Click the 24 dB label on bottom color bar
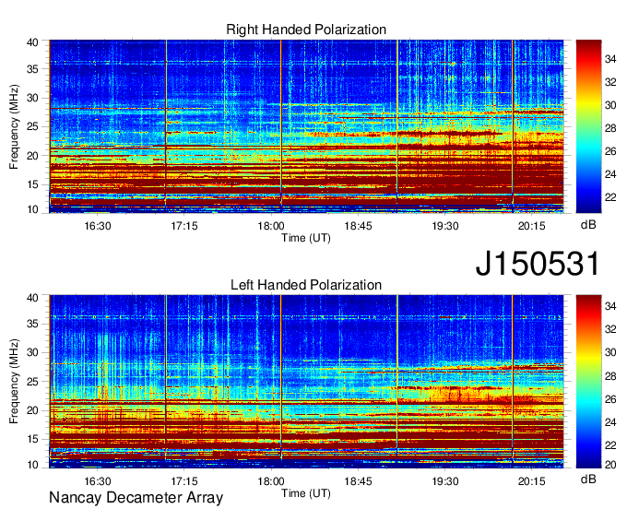Image resolution: width=627 pixels, height=509 pixels. click(610, 422)
